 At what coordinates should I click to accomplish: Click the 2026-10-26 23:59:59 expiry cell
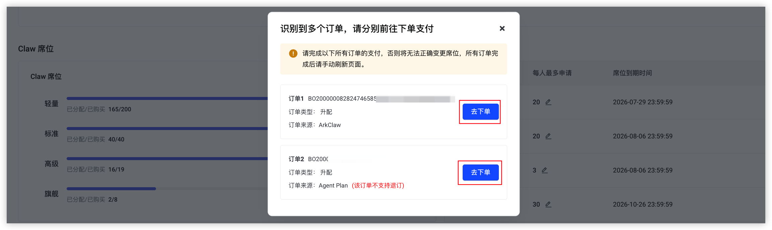pyautogui.click(x=643, y=204)
